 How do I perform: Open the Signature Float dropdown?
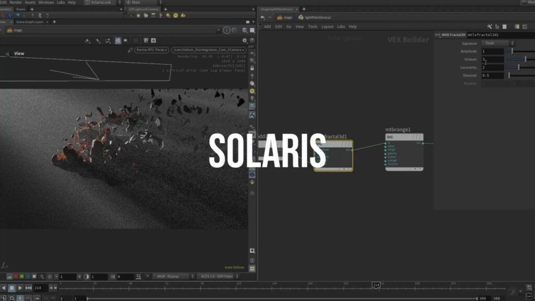pos(498,43)
